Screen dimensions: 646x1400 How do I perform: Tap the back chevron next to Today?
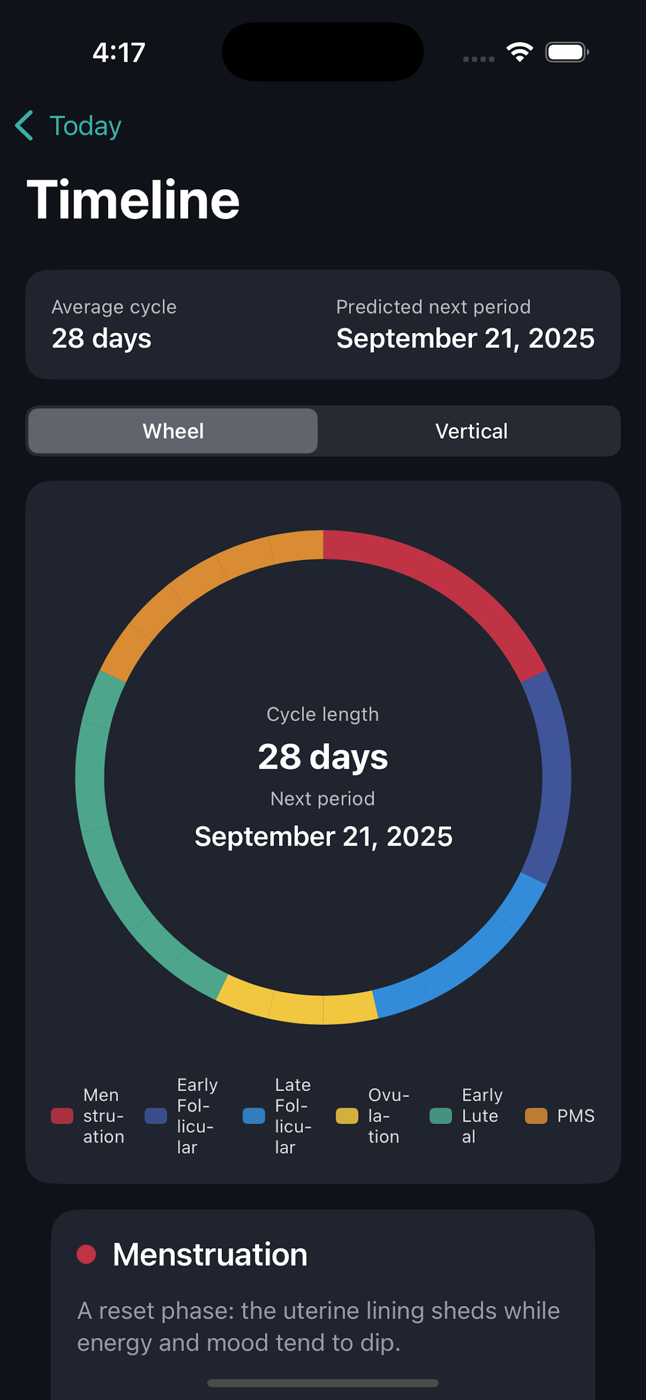pos(25,125)
